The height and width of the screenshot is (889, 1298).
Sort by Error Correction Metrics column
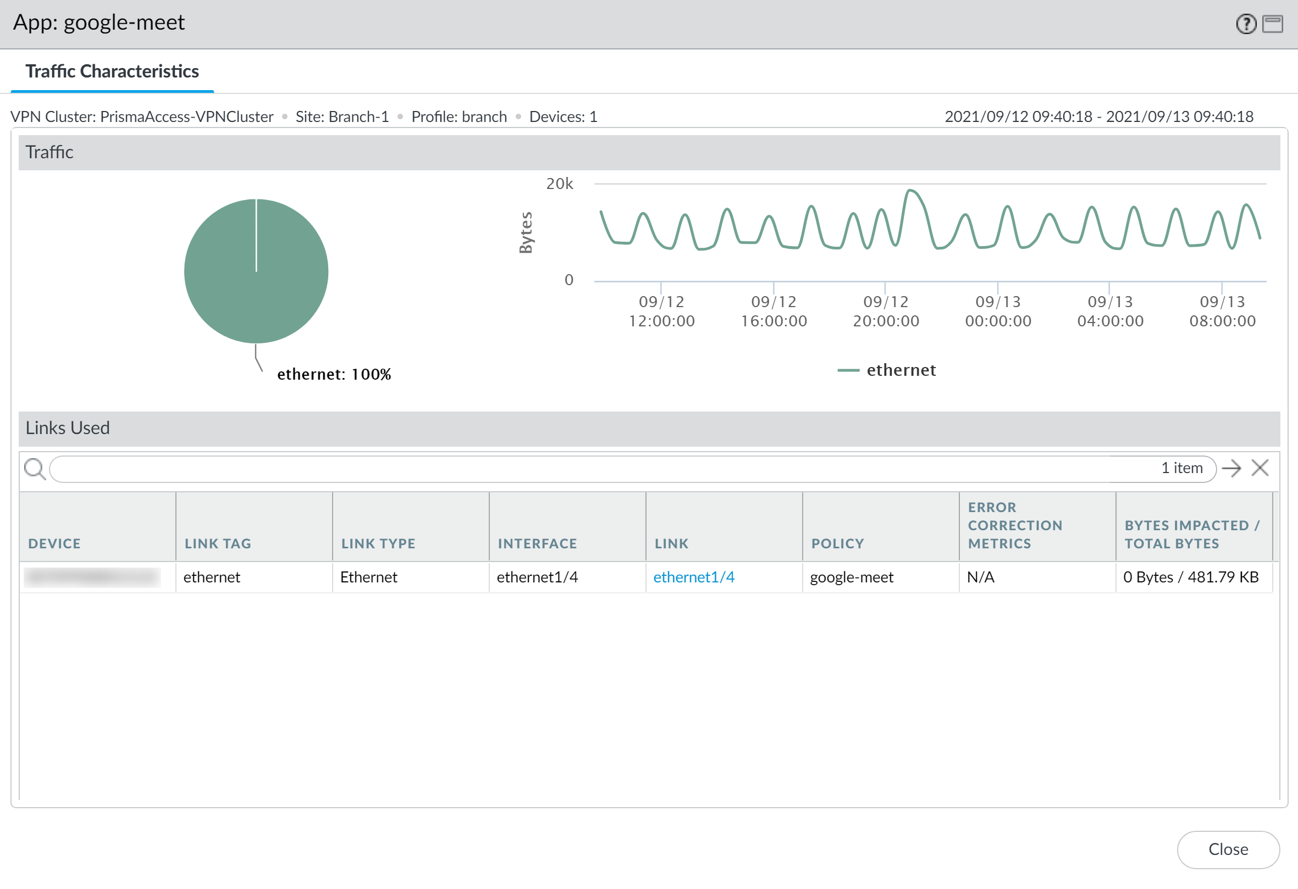[x=1015, y=526]
